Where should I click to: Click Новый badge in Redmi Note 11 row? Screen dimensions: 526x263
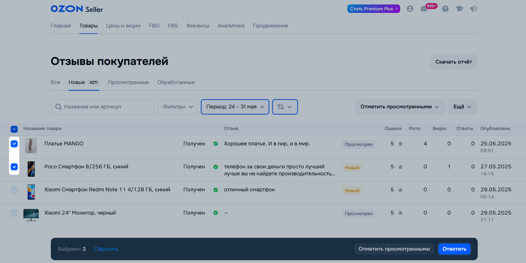(x=352, y=190)
